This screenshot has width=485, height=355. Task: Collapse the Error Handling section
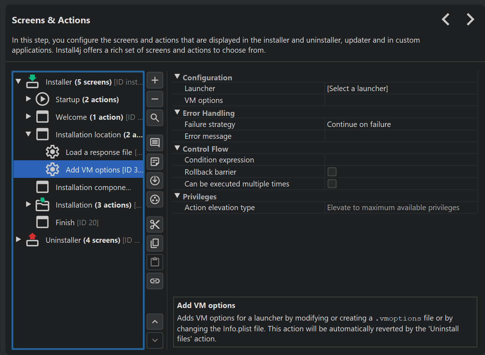coord(177,113)
